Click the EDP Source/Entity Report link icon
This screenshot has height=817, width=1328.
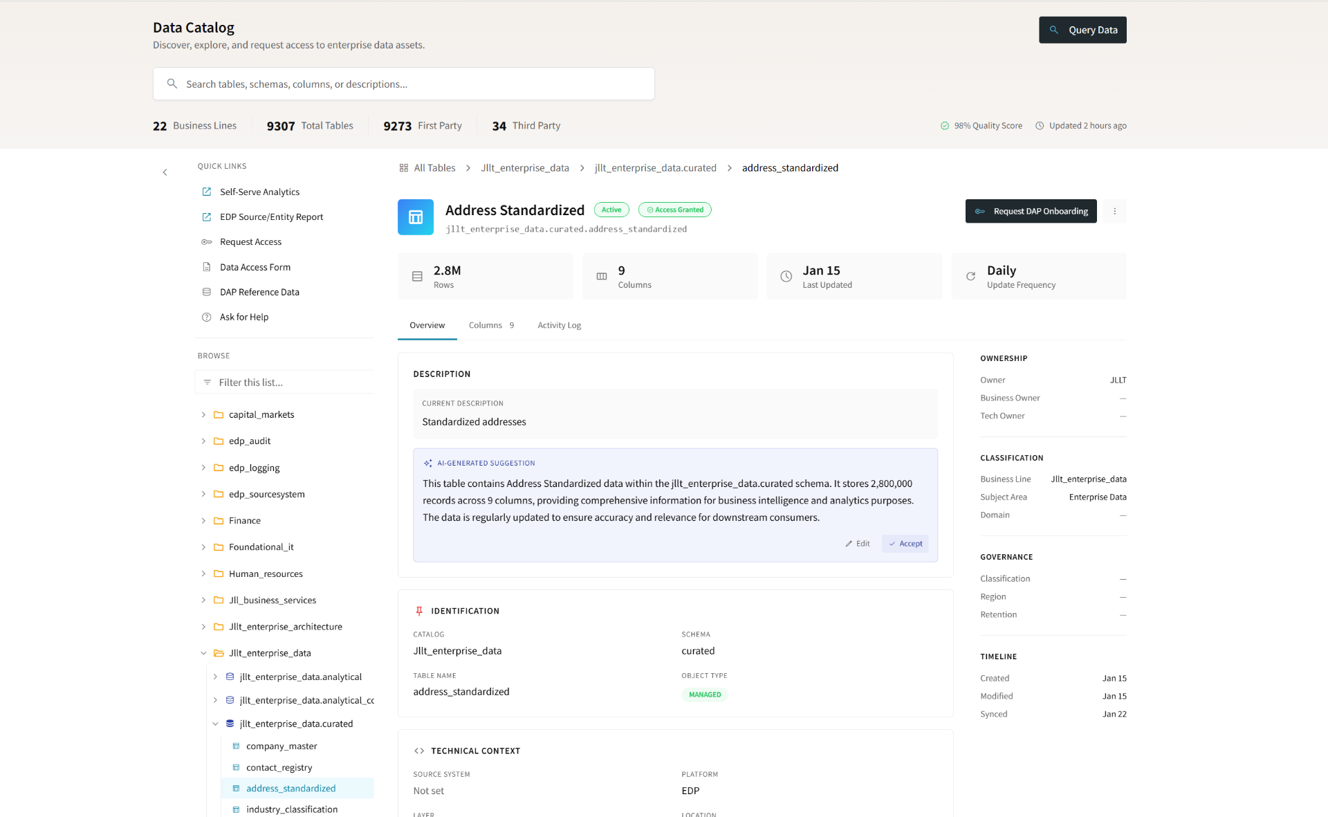206,217
